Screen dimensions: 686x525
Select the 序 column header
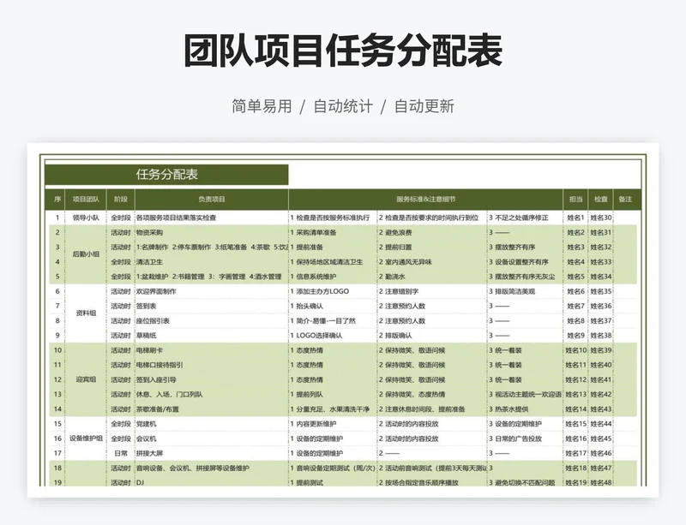pos(57,200)
